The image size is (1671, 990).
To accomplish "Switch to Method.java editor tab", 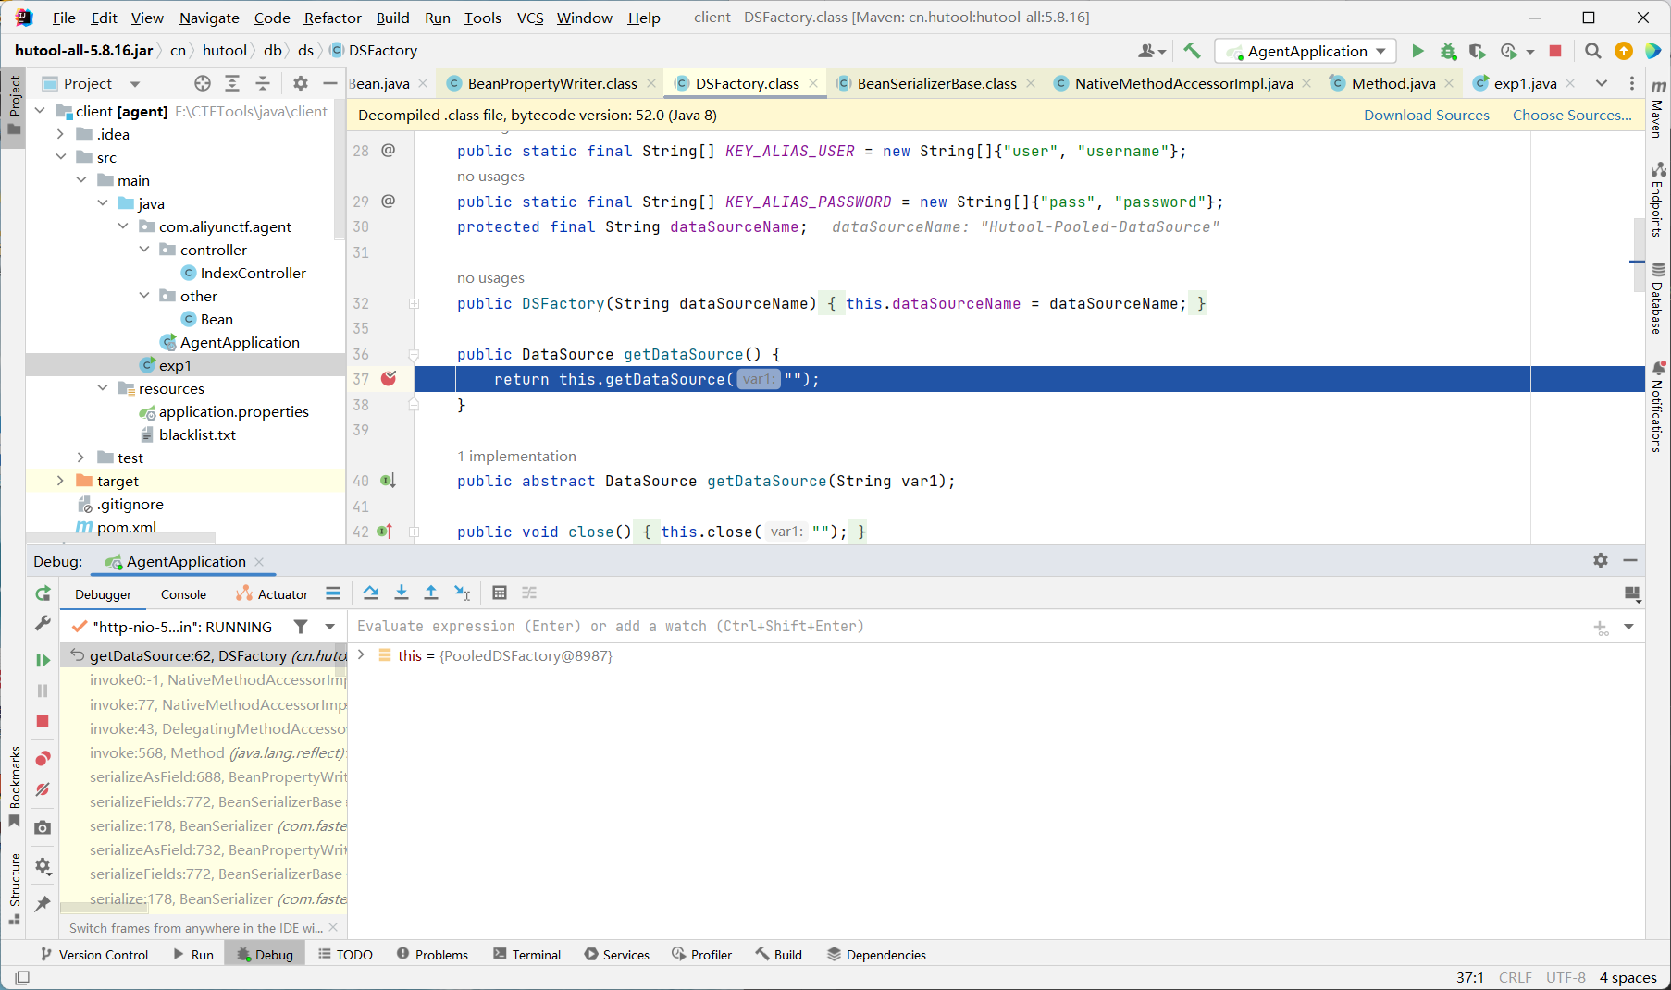I will point(1393,83).
